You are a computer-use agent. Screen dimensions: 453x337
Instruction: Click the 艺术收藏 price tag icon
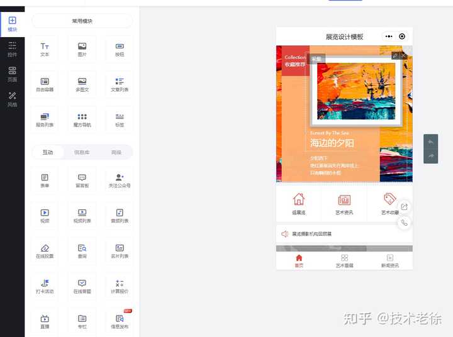(389, 199)
